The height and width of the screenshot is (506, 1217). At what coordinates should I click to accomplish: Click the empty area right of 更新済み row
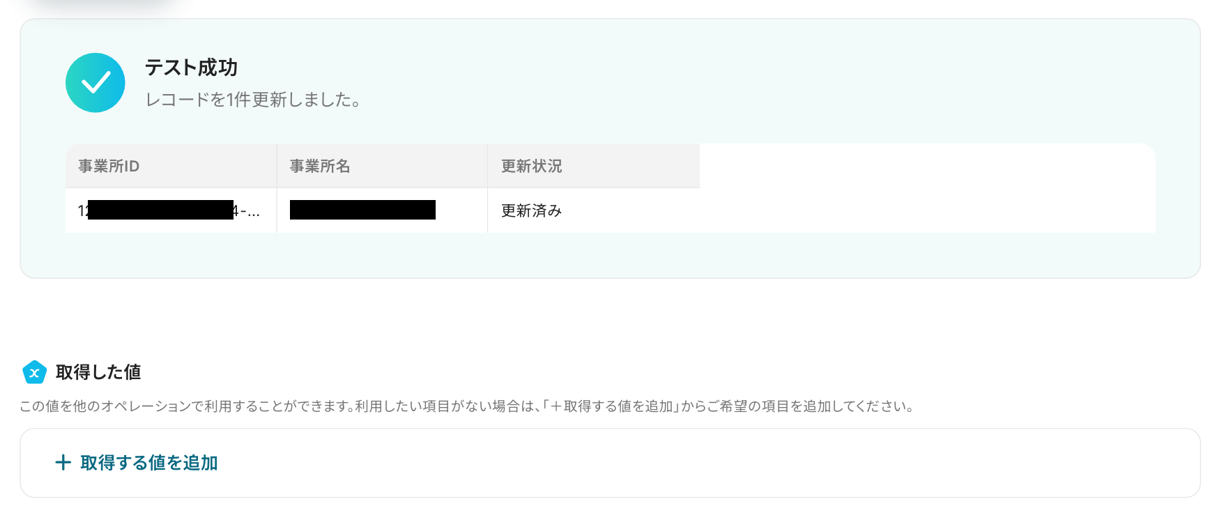tap(927, 210)
